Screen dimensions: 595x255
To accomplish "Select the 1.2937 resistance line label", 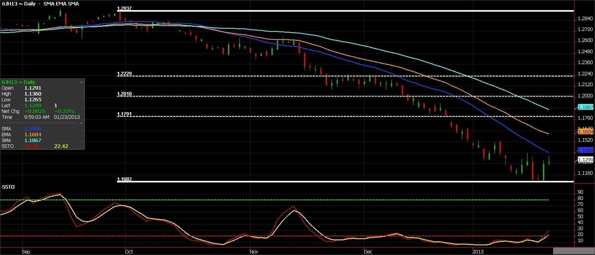I will (x=125, y=8).
